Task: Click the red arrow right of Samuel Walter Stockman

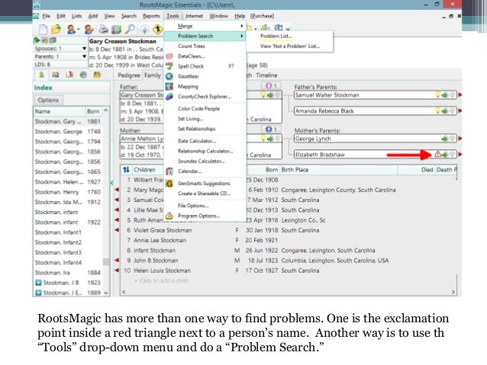Action: 460,94
